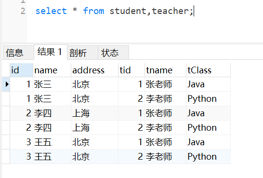
Task: Select 李四 cell in the Python row
Action: tap(52, 128)
